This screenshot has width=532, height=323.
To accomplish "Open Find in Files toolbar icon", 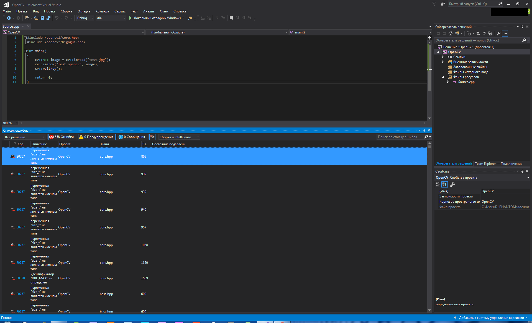I will coord(190,18).
